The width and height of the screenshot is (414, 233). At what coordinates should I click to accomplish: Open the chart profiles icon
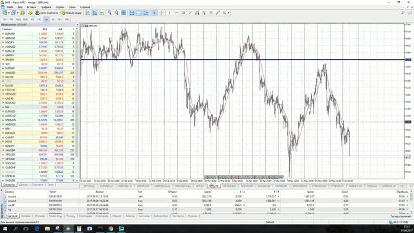click(x=13, y=13)
